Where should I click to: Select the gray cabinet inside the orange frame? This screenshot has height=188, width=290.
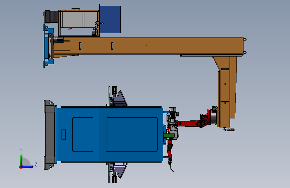(79, 20)
